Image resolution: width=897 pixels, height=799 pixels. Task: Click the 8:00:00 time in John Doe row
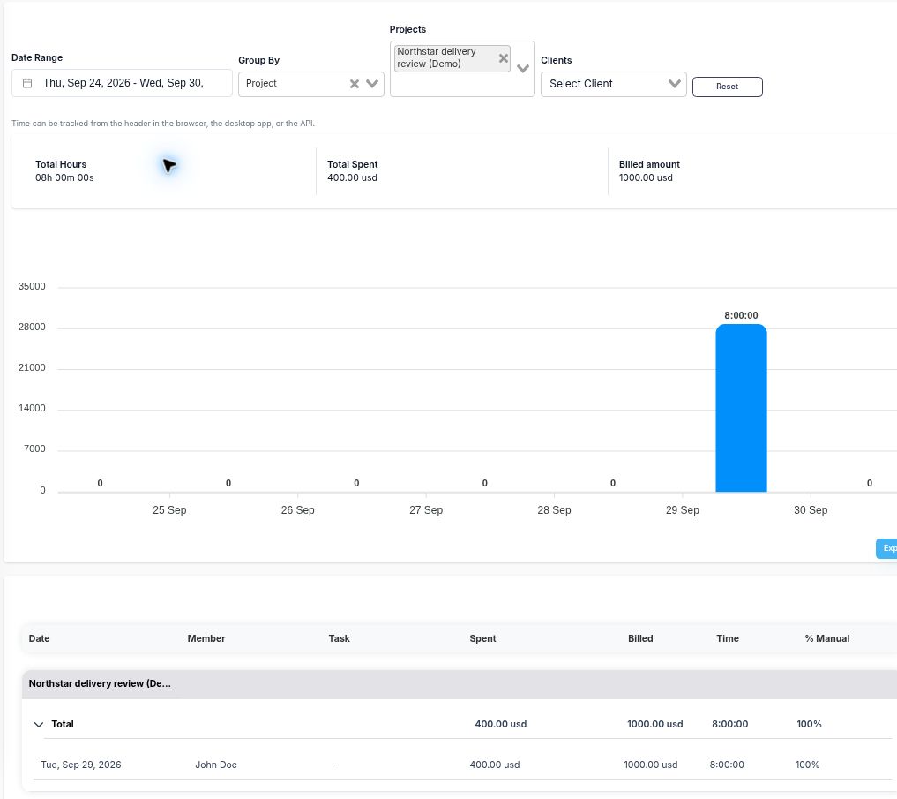[x=727, y=765]
